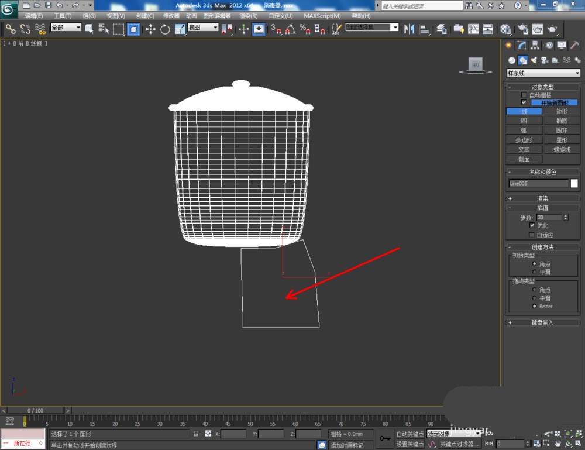
Task: Open the 渲染(R) menu
Action: coord(249,16)
